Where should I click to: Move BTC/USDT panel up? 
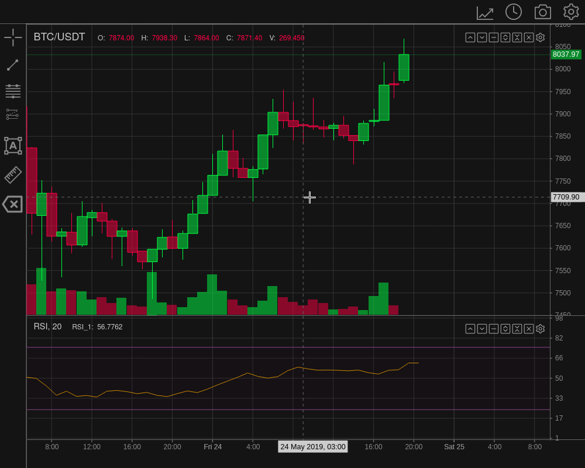coord(470,37)
